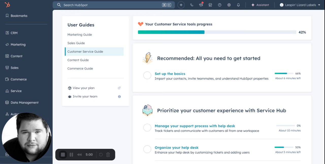Image resolution: width=325 pixels, height=164 pixels.
Task: Expand the Leapin' Lizard Labels account menu
Action: [300, 5]
